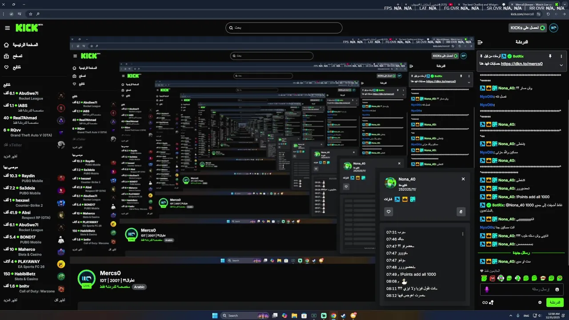
Task: Click scrollbar in Nona_40 message history
Action: pyautogui.click(x=462, y=234)
